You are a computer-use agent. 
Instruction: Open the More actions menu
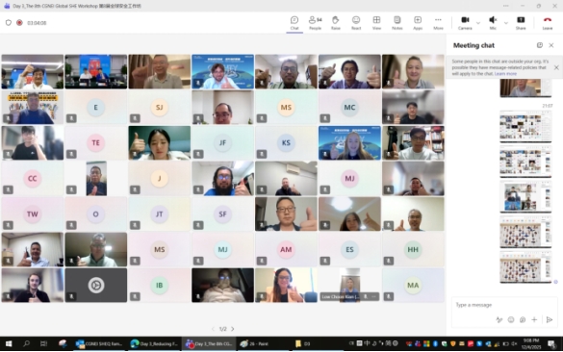point(438,23)
